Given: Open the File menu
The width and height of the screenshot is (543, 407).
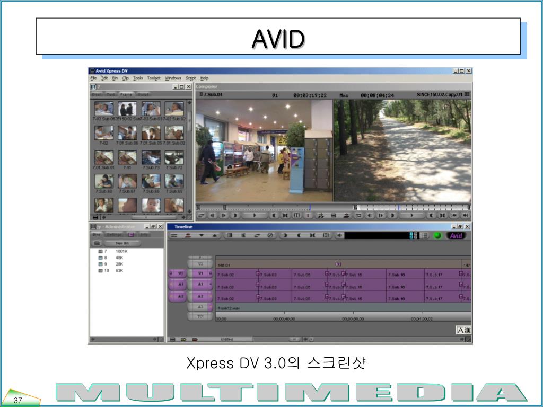Looking at the screenshot, I should click(93, 78).
